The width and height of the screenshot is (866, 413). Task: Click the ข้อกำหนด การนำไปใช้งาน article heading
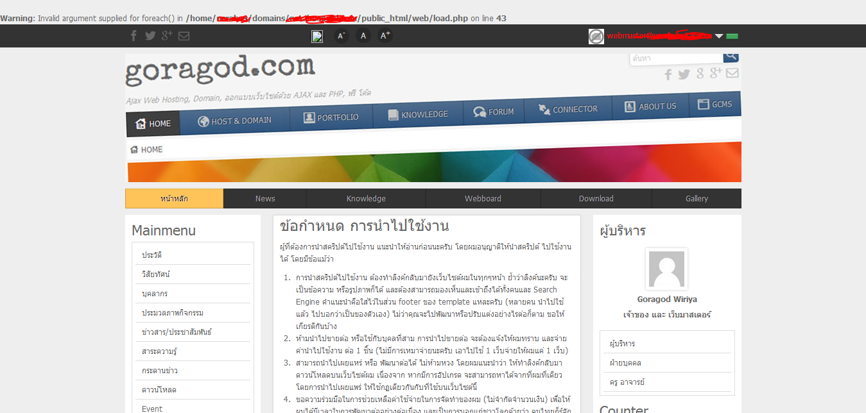tap(365, 226)
